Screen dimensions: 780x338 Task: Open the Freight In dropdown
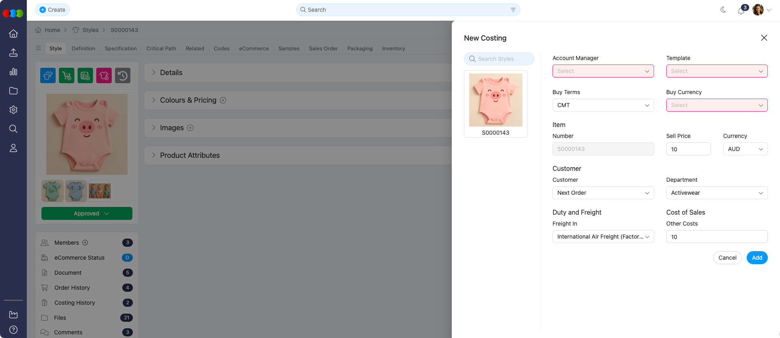coord(603,237)
